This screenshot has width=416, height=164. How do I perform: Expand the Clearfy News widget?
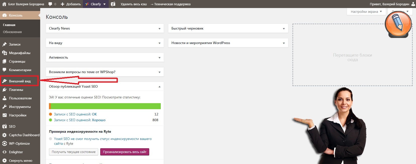click(x=159, y=29)
